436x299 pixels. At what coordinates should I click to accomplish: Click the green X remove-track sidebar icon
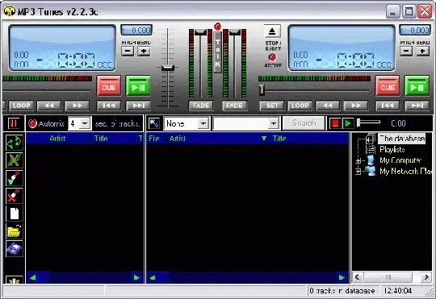pyautogui.click(x=15, y=160)
